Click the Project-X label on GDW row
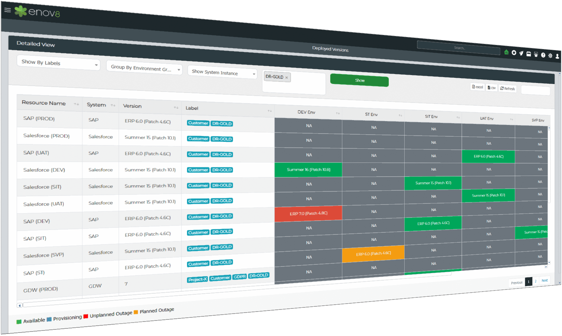 pos(198,279)
